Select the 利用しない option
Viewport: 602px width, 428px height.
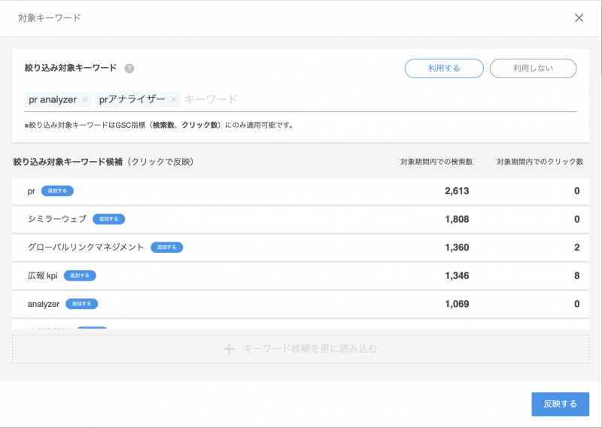click(533, 68)
